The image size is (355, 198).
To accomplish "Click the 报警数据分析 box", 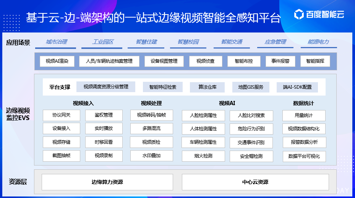I will click(304, 142).
